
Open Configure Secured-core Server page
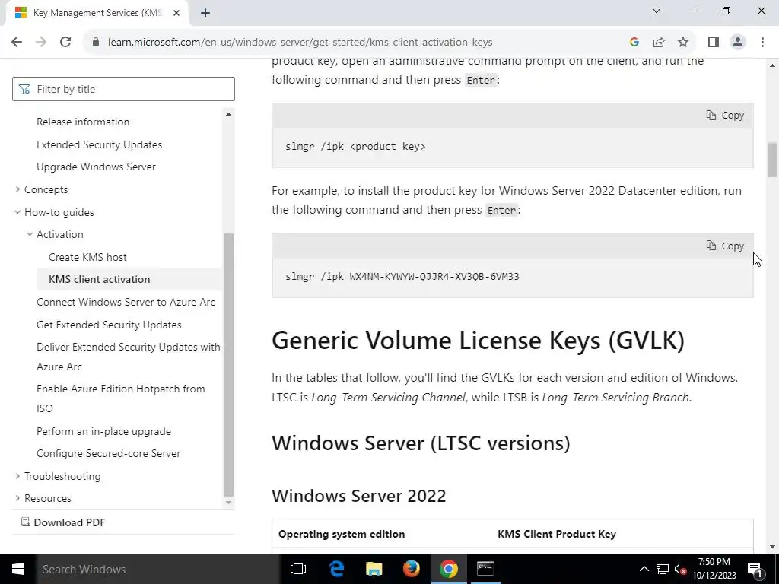[x=108, y=453]
